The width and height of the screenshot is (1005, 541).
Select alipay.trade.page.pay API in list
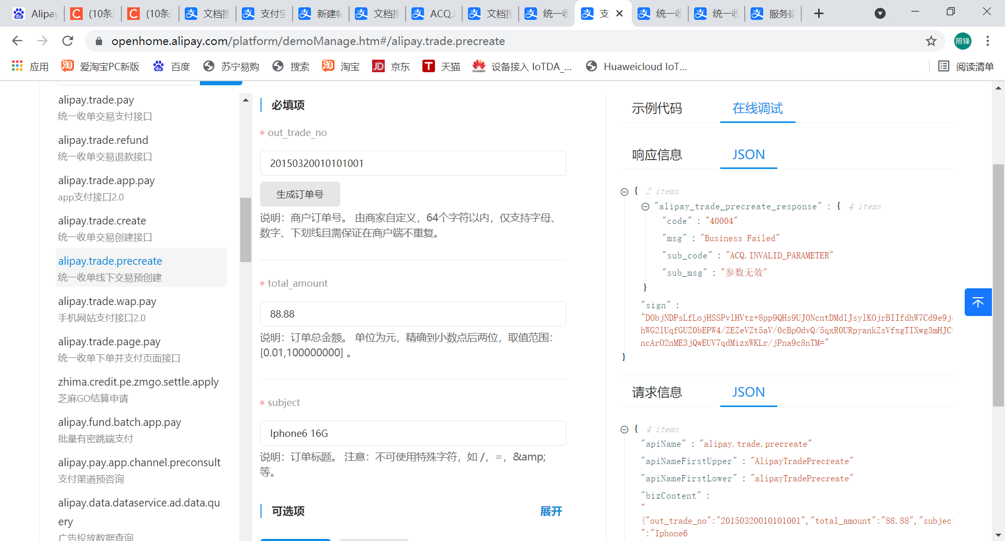[141, 350]
